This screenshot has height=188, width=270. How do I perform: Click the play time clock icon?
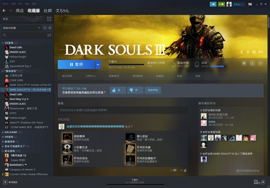click(173, 65)
